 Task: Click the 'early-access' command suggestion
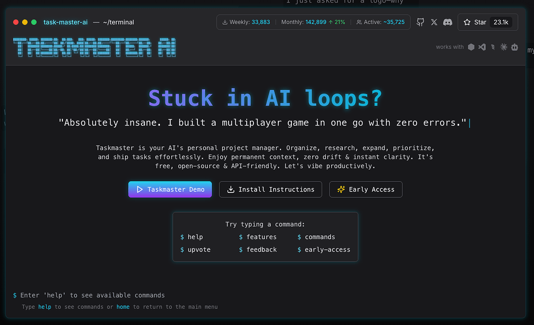pyautogui.click(x=327, y=250)
